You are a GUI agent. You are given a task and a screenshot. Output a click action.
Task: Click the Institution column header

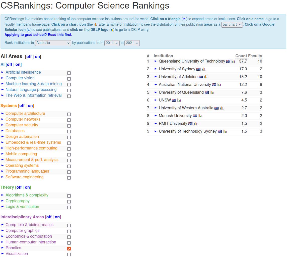pyautogui.click(x=163, y=56)
